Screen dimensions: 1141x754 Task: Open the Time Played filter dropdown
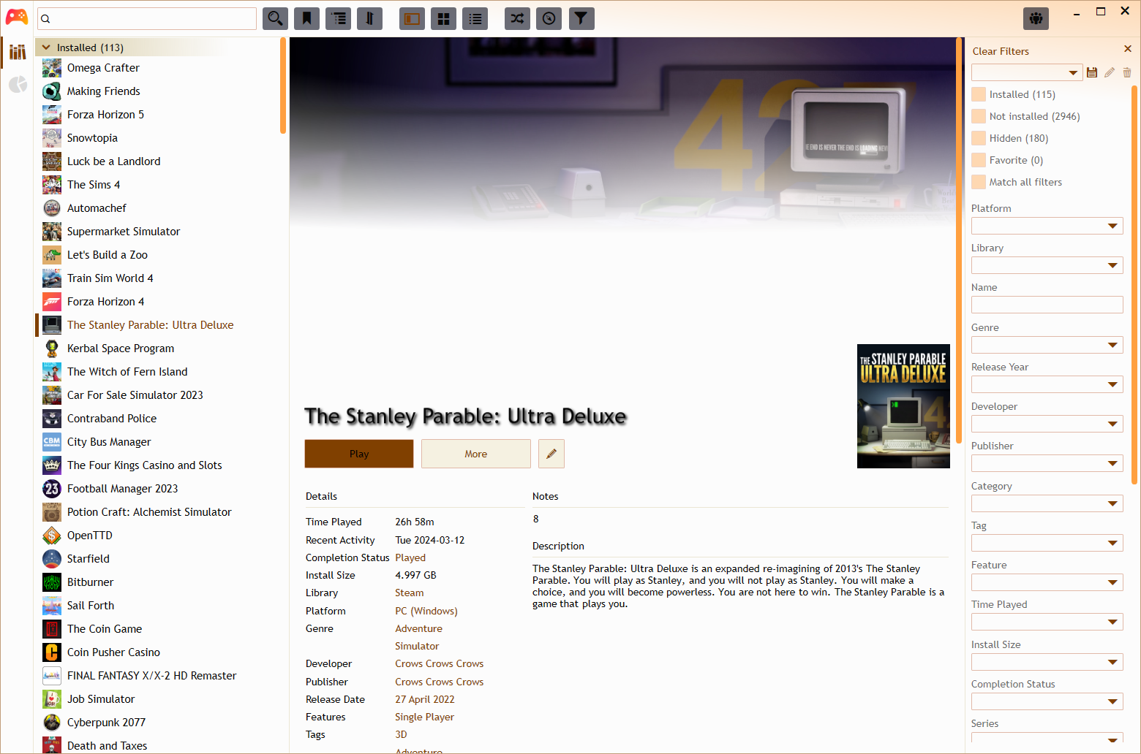click(1047, 622)
